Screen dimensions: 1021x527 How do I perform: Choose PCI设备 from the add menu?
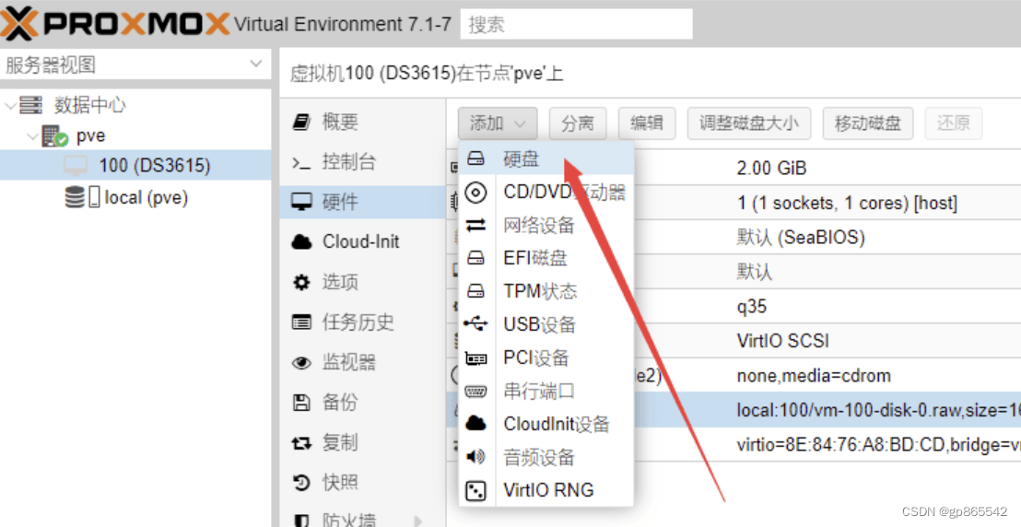click(546, 357)
